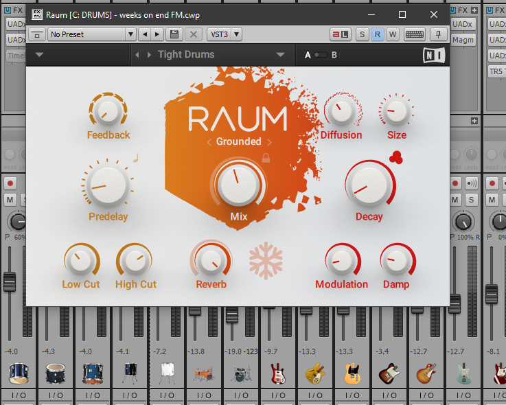Toggle the W automation write button
The height and width of the screenshot is (405, 506).
(x=393, y=34)
